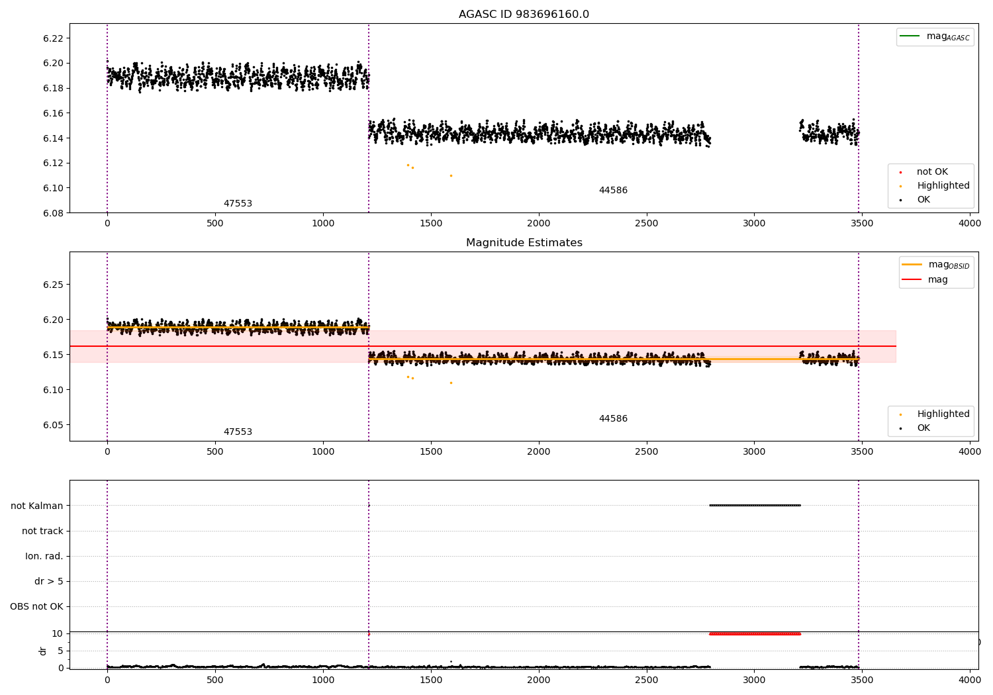Viewport: 993px width, 695px height.
Task: Click the 47553 label in Magnitude Estimates plot
Action: 238,432
